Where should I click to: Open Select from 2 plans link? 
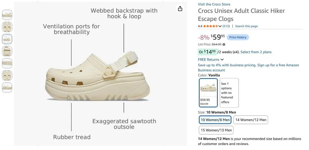(256, 52)
